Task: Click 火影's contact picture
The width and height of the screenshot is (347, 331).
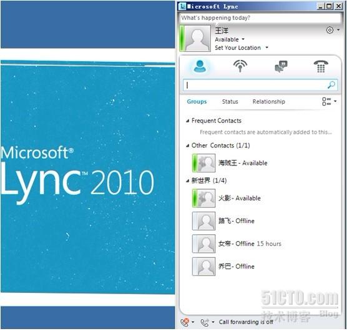Action: tap(204, 198)
